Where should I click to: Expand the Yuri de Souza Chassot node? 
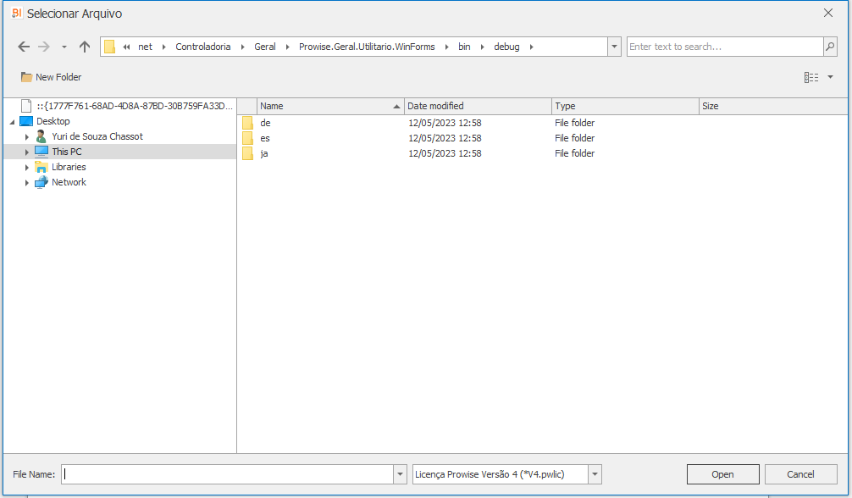[x=26, y=137]
